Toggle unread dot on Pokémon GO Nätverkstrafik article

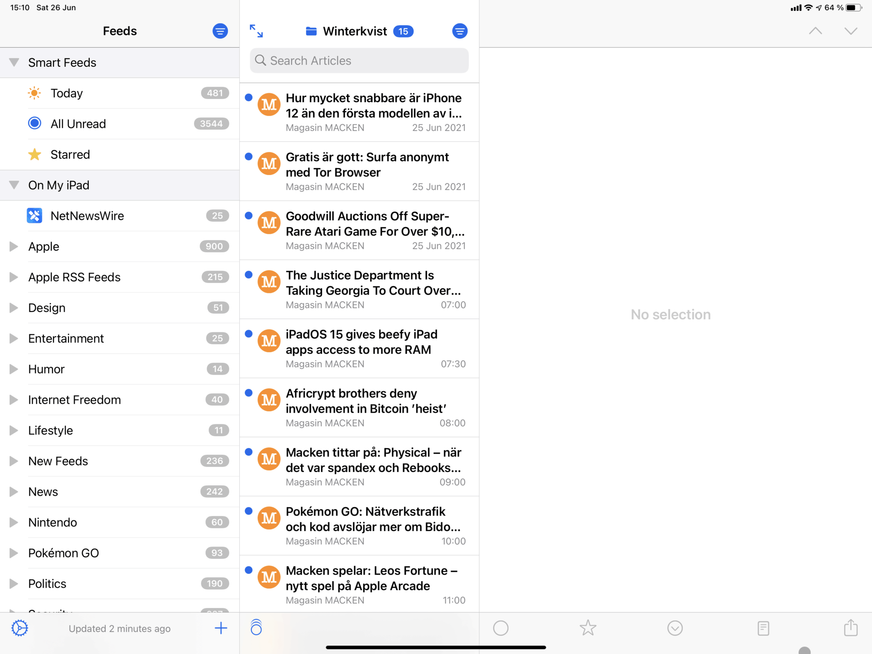click(249, 511)
